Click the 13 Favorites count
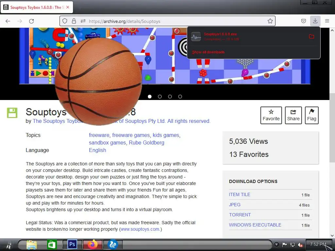 [x=249, y=154]
